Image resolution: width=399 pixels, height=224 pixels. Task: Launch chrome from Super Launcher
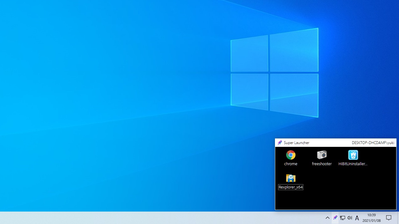point(291,155)
